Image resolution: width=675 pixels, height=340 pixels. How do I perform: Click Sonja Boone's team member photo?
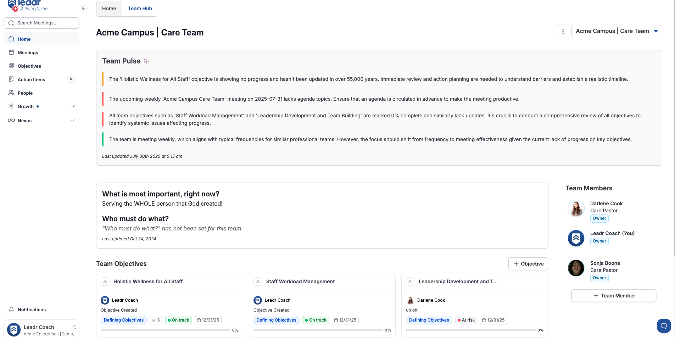576,268
